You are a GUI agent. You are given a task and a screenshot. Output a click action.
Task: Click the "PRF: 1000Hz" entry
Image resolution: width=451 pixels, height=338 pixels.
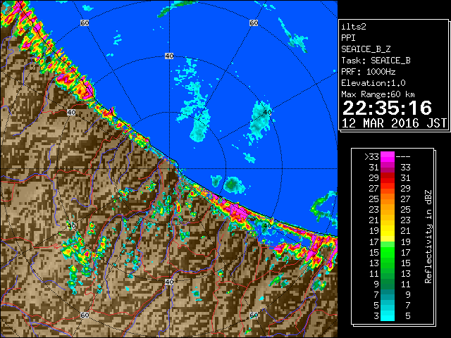(368, 72)
